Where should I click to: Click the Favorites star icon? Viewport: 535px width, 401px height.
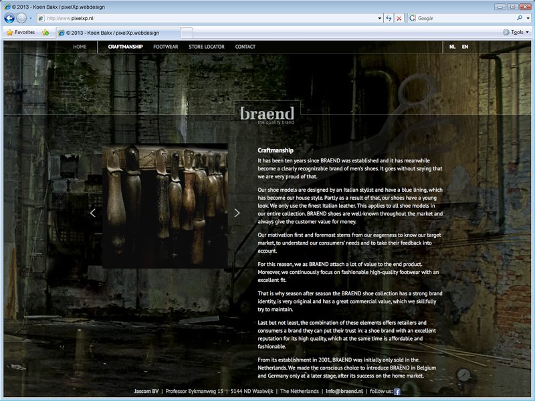coord(10,32)
